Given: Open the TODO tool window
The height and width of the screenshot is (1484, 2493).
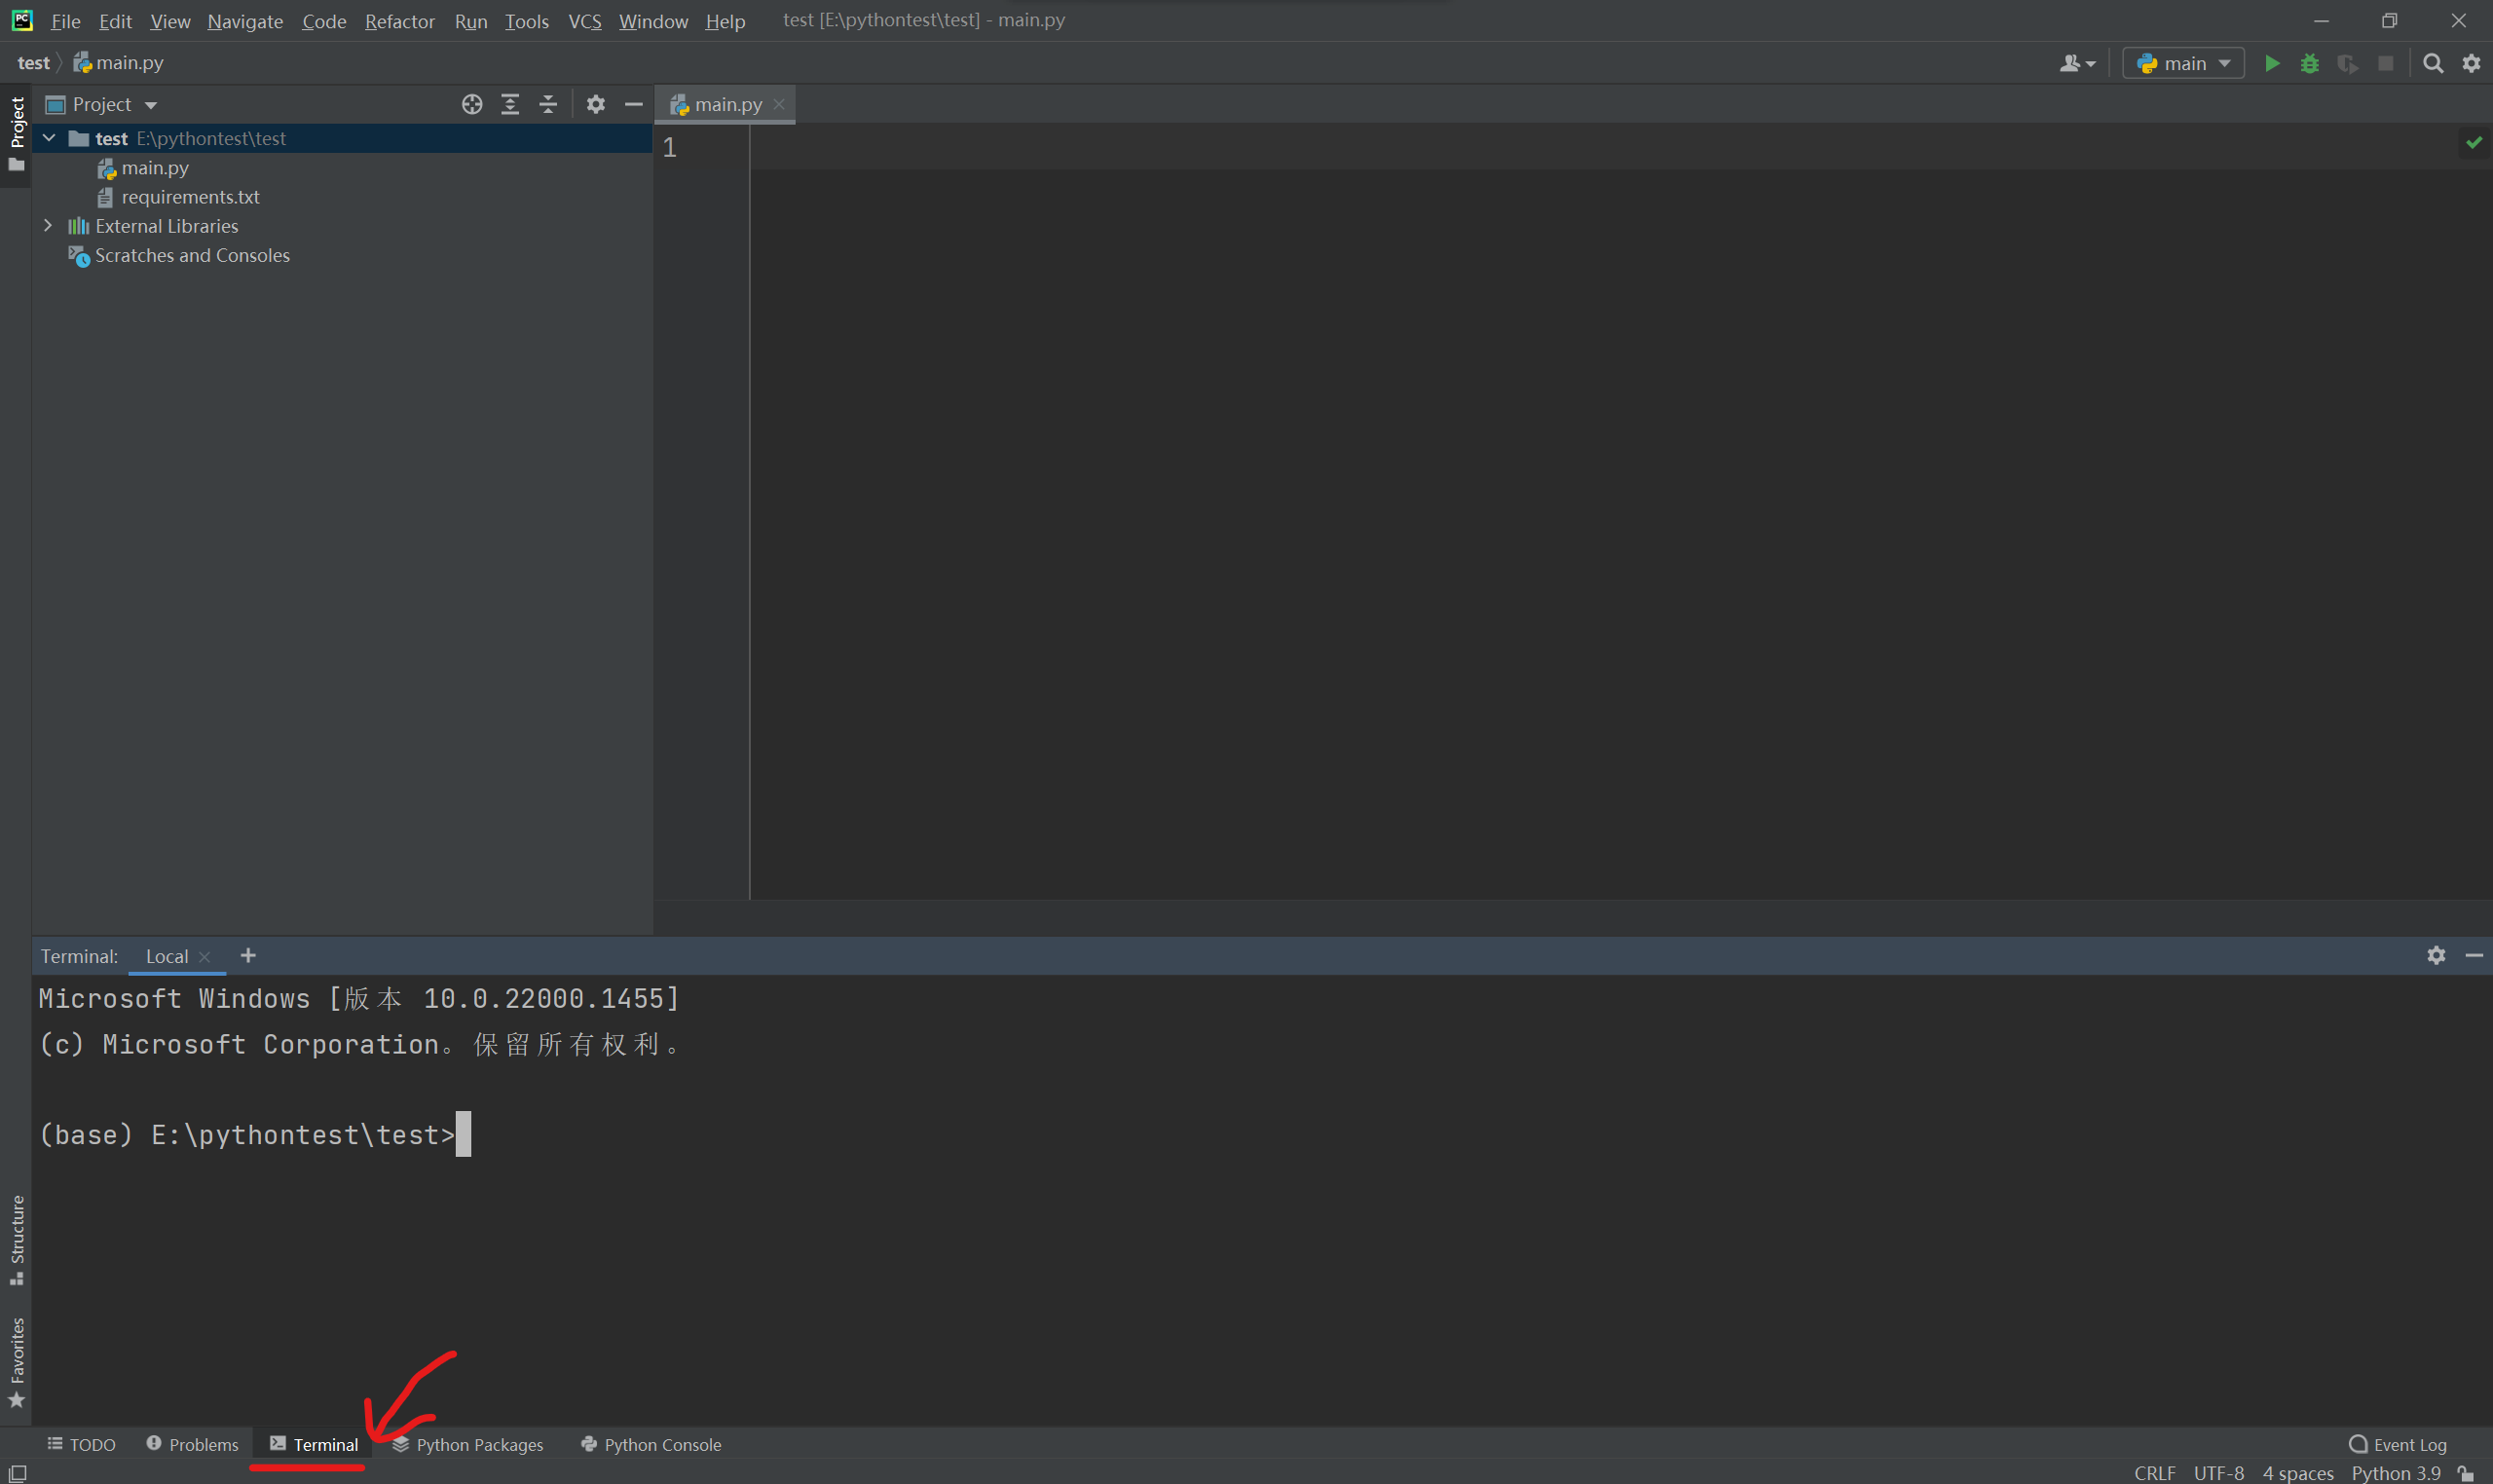Looking at the screenshot, I should [82, 1444].
